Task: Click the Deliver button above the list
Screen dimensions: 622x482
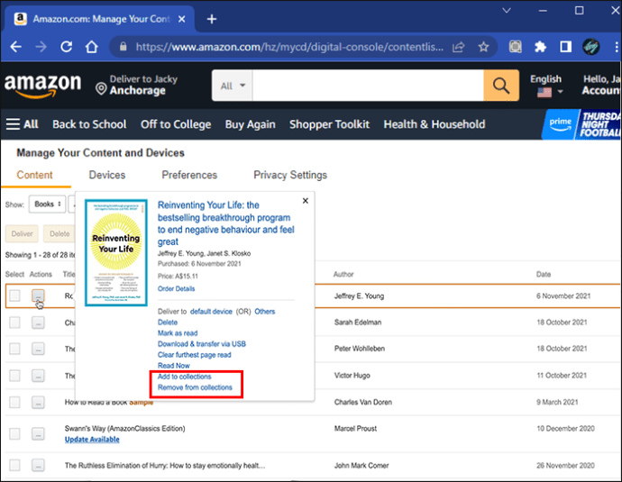Action: pos(22,234)
